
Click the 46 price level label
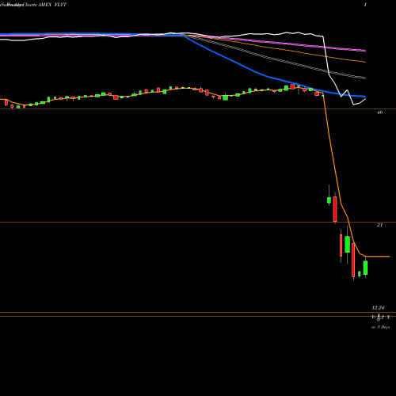pos(379,112)
